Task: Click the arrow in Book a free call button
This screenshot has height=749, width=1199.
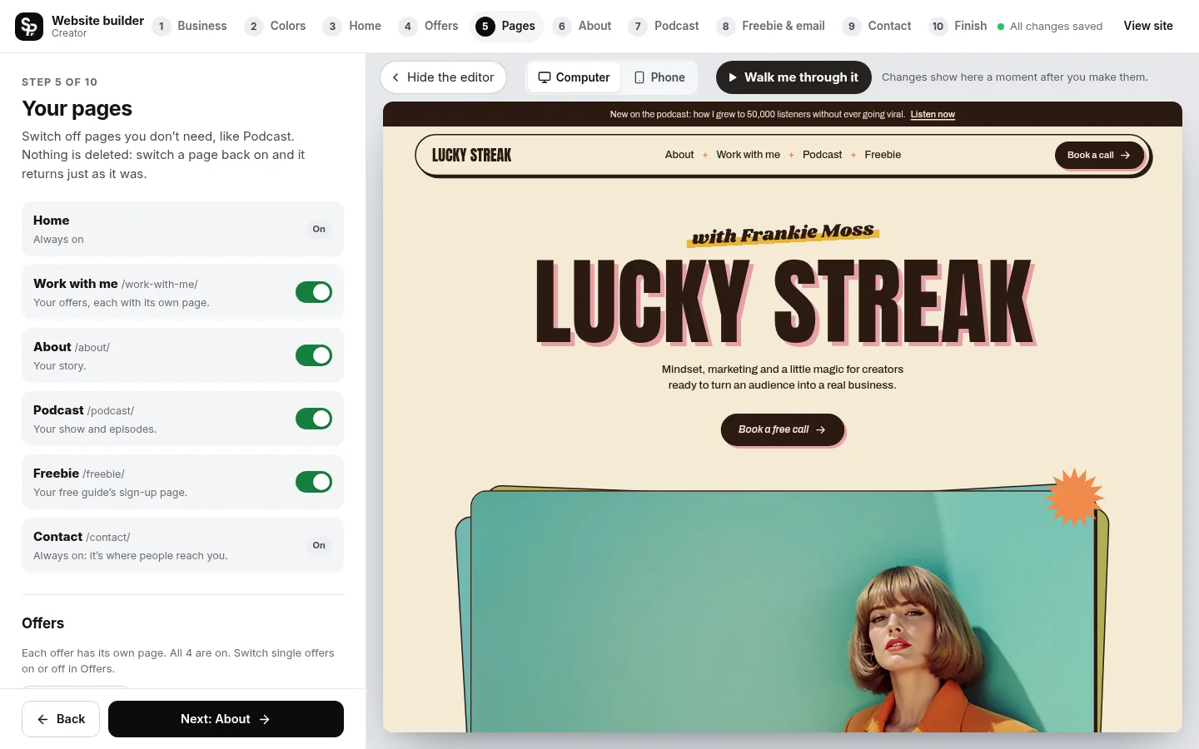Action: [820, 429]
